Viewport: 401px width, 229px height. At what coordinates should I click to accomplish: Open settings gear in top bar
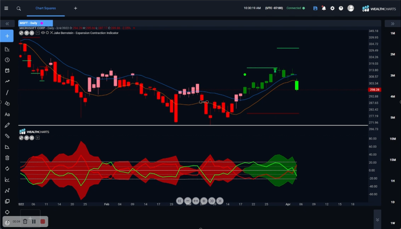[332, 8]
